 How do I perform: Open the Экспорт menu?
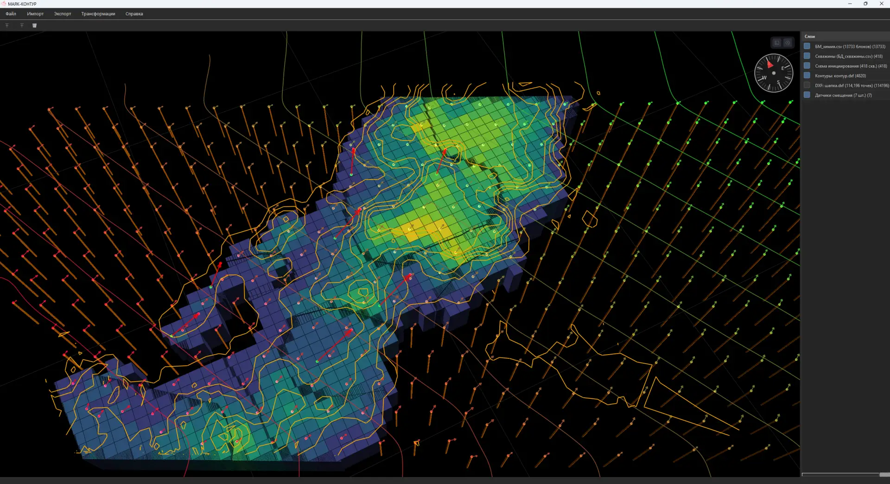coord(63,14)
